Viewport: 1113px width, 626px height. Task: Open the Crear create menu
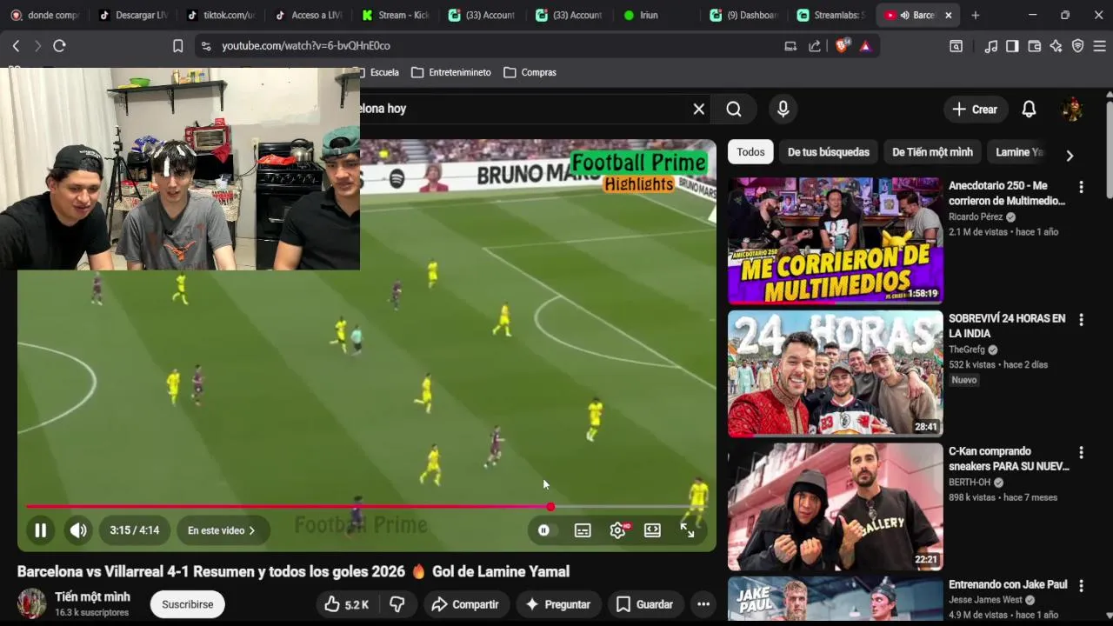(x=975, y=109)
